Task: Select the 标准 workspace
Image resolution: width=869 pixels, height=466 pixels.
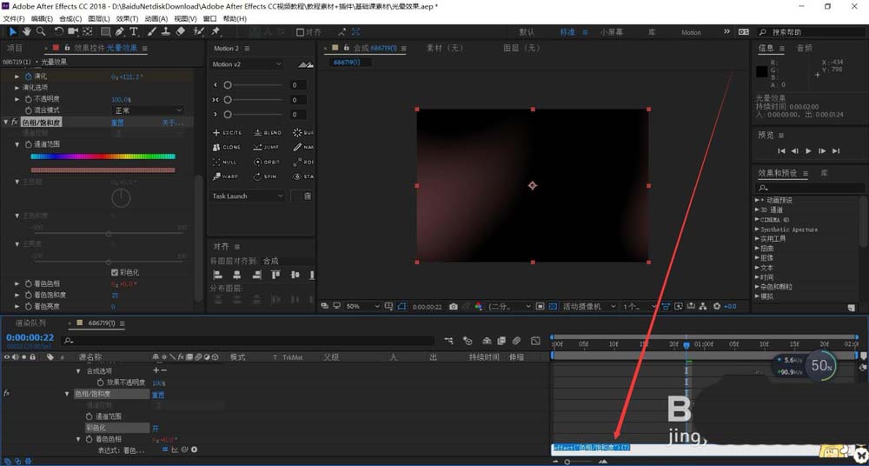Action: point(567,32)
